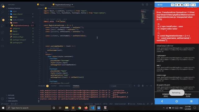Switch to the PROBLEMS panel tab
Viewport: 199px width, 112px height.
coord(43,86)
